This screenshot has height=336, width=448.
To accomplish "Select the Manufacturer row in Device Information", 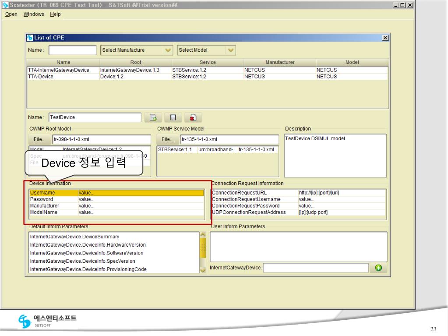I will [116, 206].
